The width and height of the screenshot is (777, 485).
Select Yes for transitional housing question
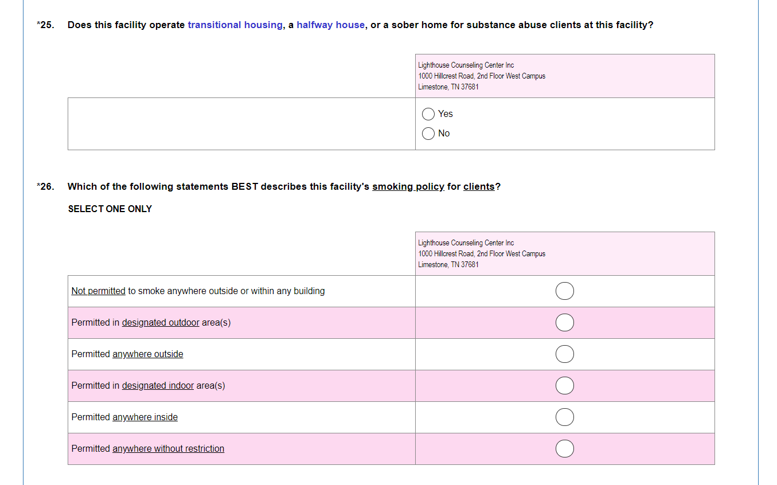click(428, 114)
